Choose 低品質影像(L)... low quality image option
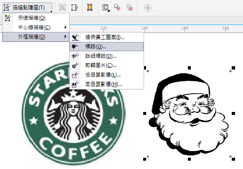This screenshot has width=243, height=169. (x=106, y=75)
